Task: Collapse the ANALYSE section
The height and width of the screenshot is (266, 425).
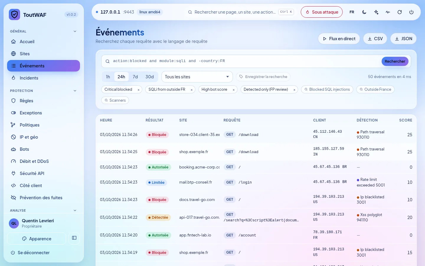Action: pos(43,210)
